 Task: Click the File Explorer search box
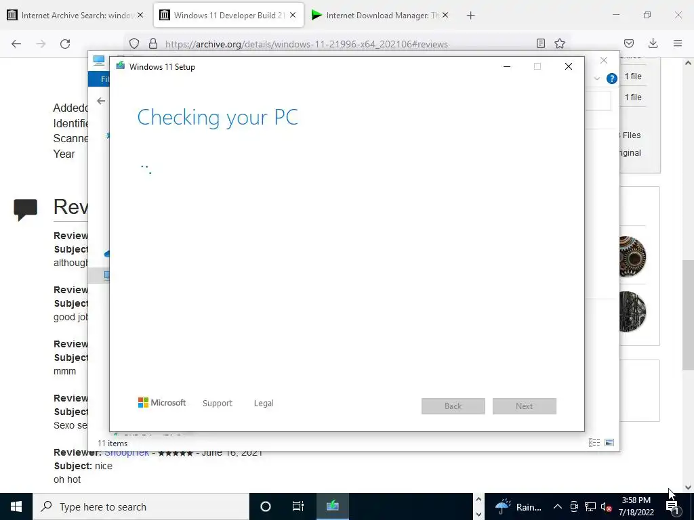598,102
